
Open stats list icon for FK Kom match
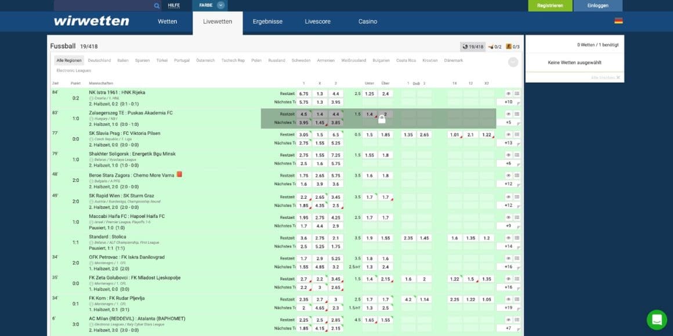[x=517, y=300]
